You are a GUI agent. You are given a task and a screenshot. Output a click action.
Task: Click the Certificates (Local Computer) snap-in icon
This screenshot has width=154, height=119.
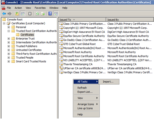coord(8,23)
